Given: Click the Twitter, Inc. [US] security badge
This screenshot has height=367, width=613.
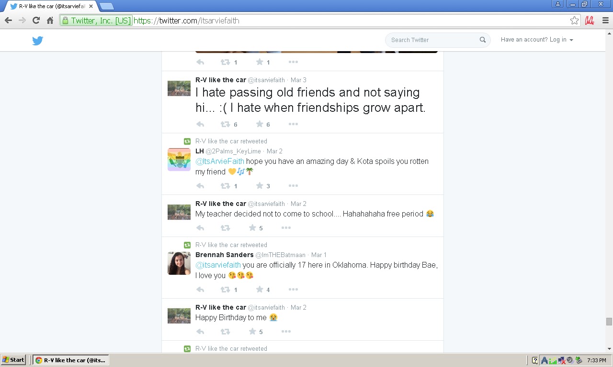Looking at the screenshot, I should point(96,21).
